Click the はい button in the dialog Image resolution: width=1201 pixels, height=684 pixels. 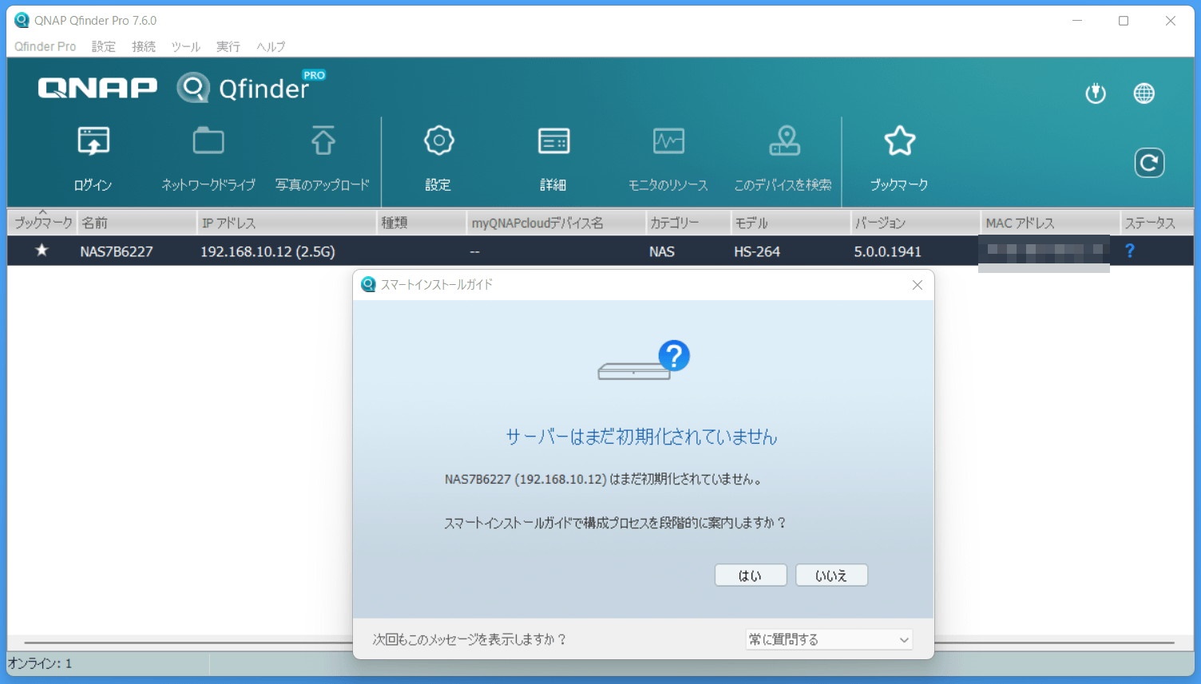[x=751, y=575]
